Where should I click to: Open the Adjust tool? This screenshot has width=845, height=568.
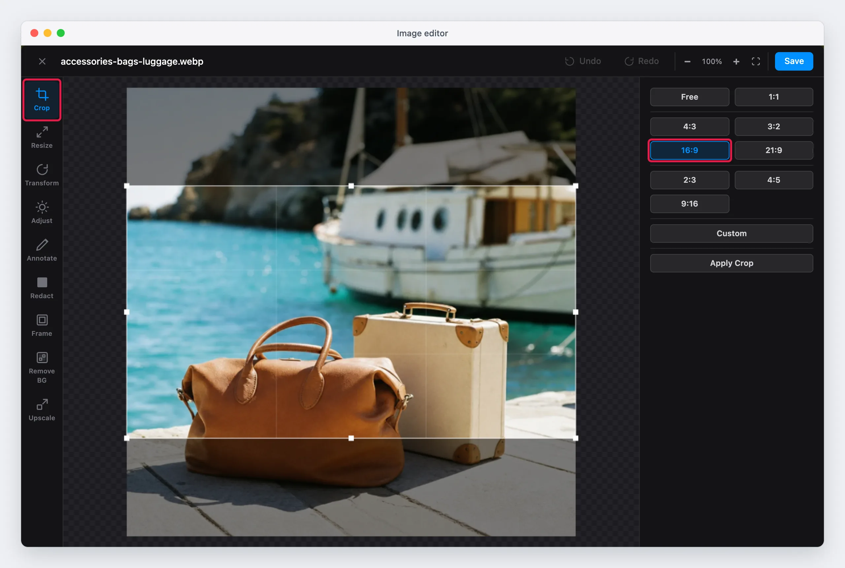click(42, 213)
